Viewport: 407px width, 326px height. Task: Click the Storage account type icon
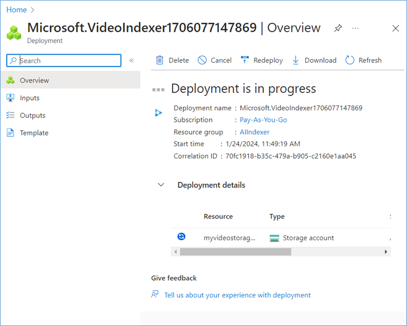click(x=275, y=238)
